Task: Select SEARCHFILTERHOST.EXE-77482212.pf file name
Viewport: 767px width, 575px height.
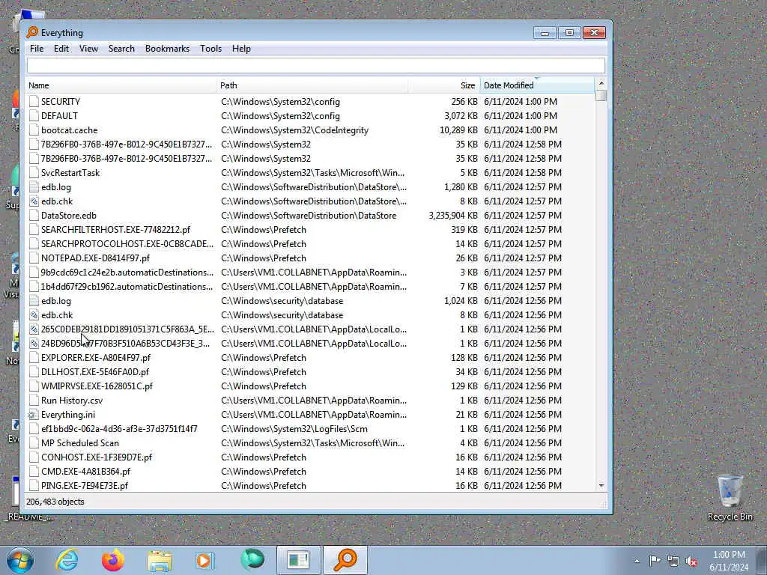Action: 115,229
